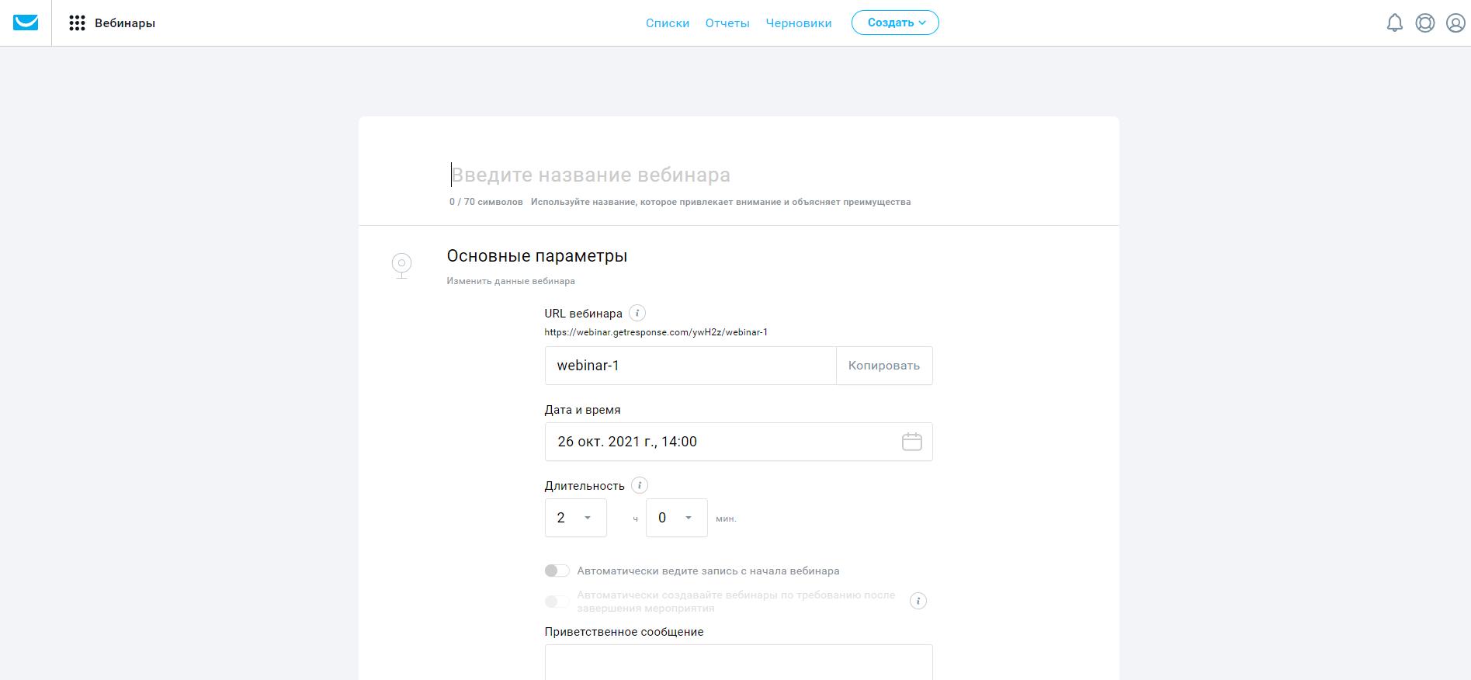Image resolution: width=1471 pixels, height=680 pixels.
Task: Open the apps grid menu icon
Action: 77,23
